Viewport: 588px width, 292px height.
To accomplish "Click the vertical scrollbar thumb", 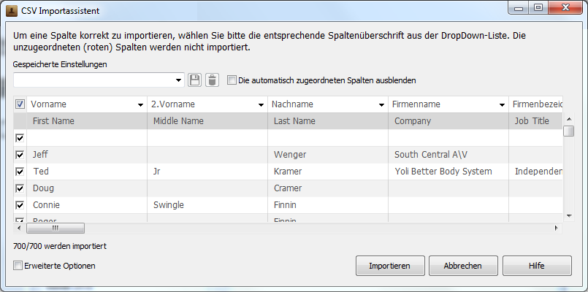I will [569, 131].
